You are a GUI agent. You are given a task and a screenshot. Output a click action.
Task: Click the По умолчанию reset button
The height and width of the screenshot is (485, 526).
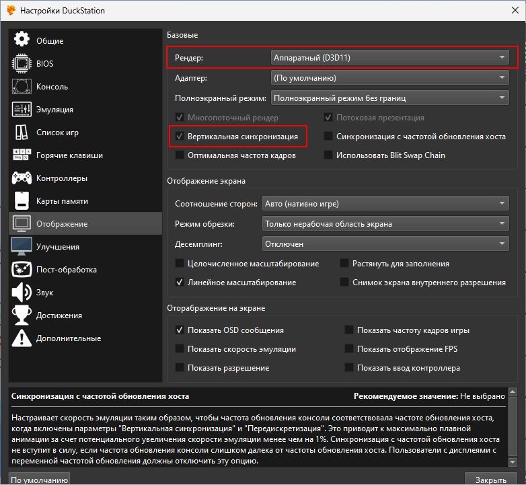pyautogui.click(x=39, y=480)
